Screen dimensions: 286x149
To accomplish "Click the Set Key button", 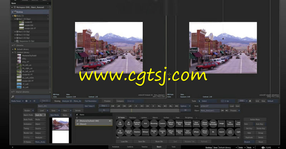I will (249, 128).
